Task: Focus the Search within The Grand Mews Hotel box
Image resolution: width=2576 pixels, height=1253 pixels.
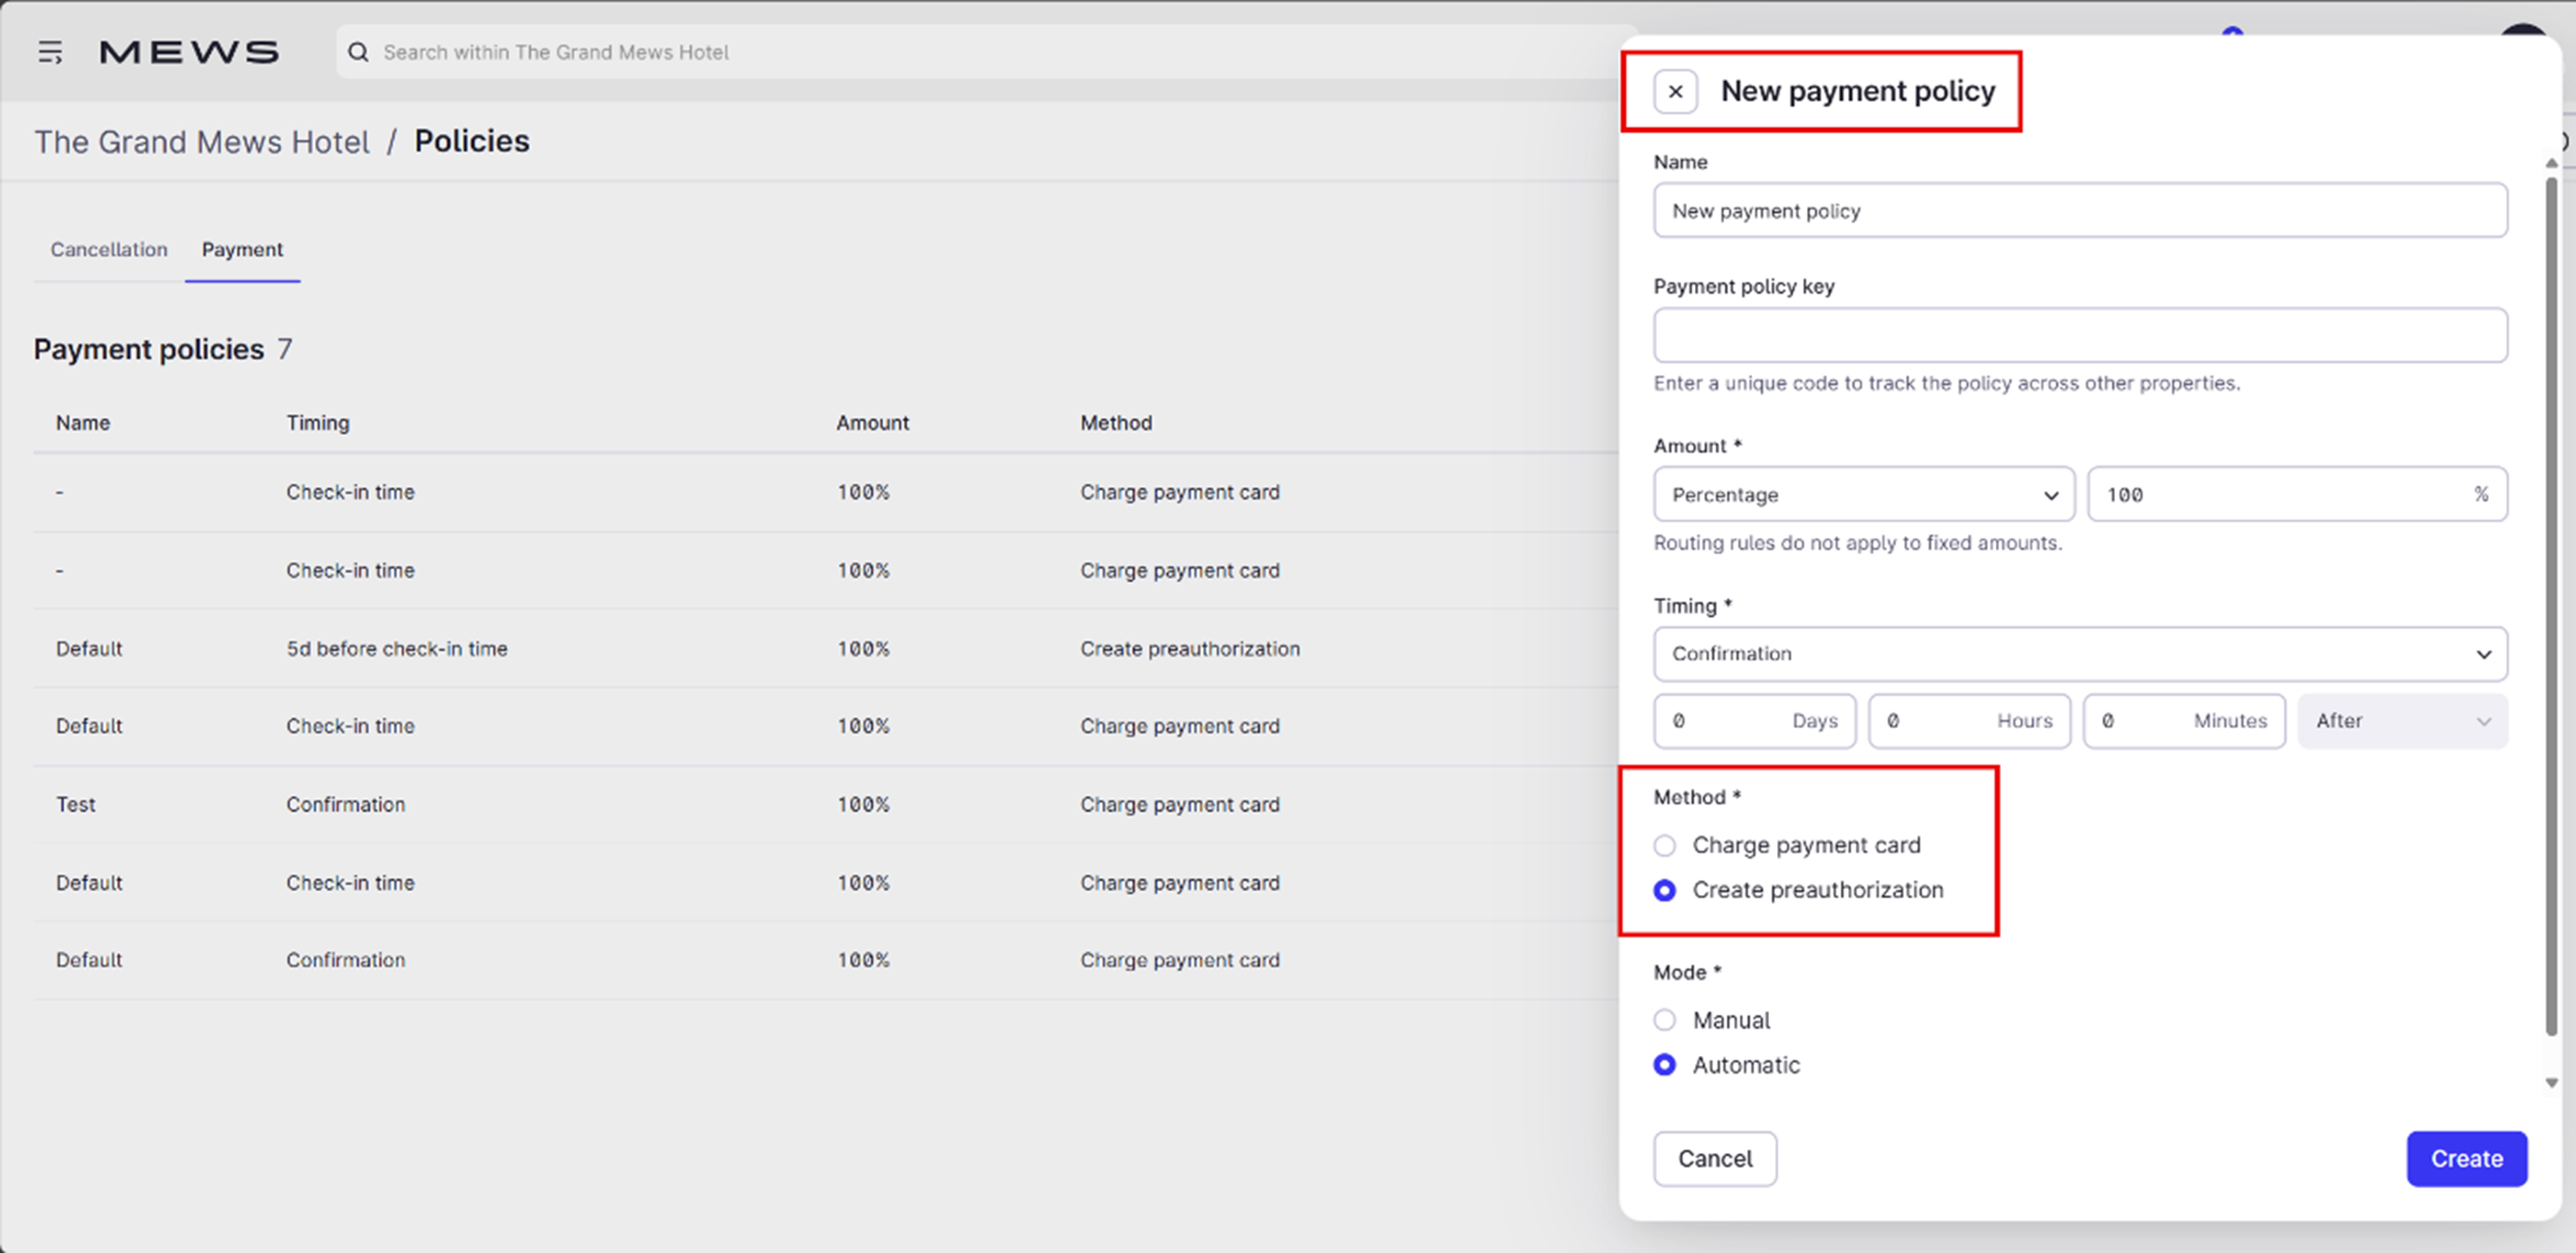Action: pyautogui.click(x=985, y=52)
